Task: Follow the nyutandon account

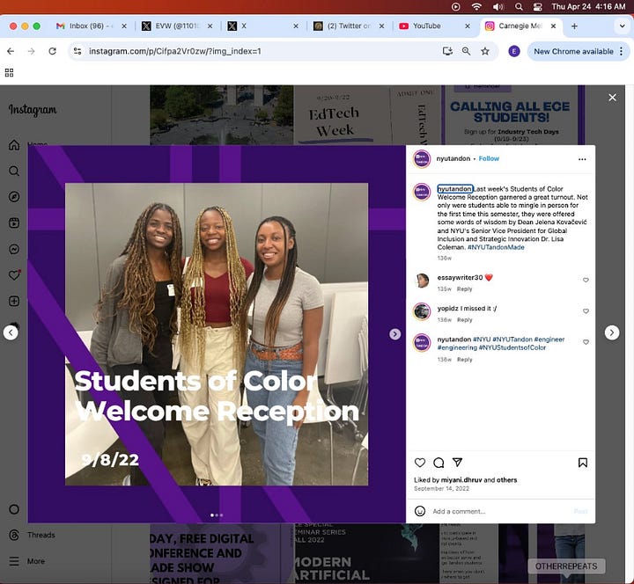Action: (489, 158)
